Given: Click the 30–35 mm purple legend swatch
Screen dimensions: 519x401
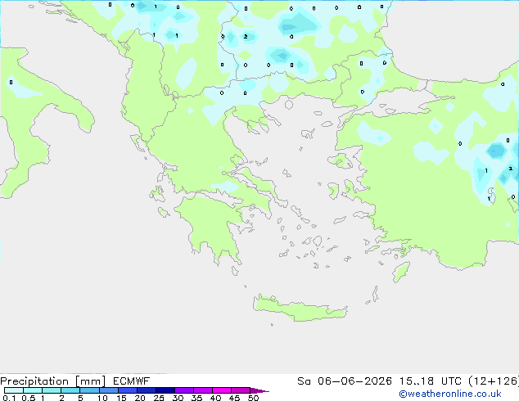Looking at the screenshot, I should pyautogui.click(x=183, y=390).
